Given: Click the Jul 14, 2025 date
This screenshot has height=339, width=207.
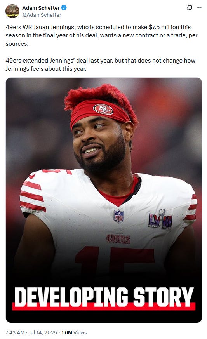Looking at the screenshot, I should click(43, 332).
